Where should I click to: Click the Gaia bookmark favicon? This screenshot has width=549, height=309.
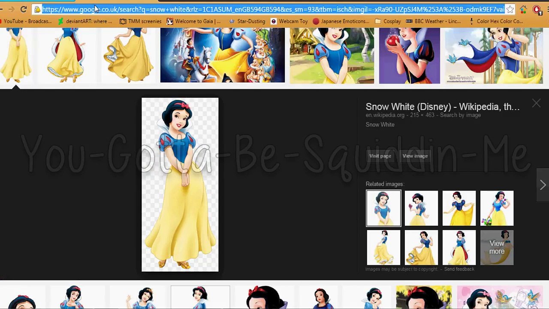tap(170, 21)
